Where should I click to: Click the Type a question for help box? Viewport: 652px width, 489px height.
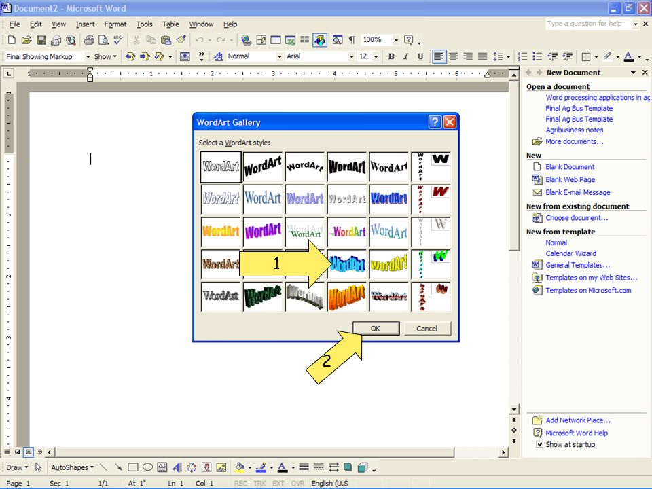(x=588, y=24)
